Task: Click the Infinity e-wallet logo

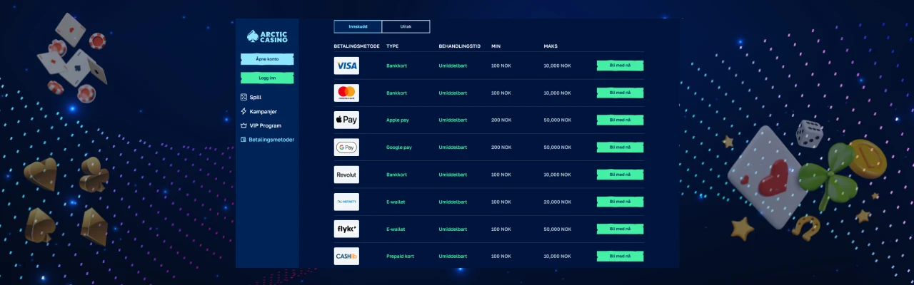Action: pyautogui.click(x=346, y=202)
